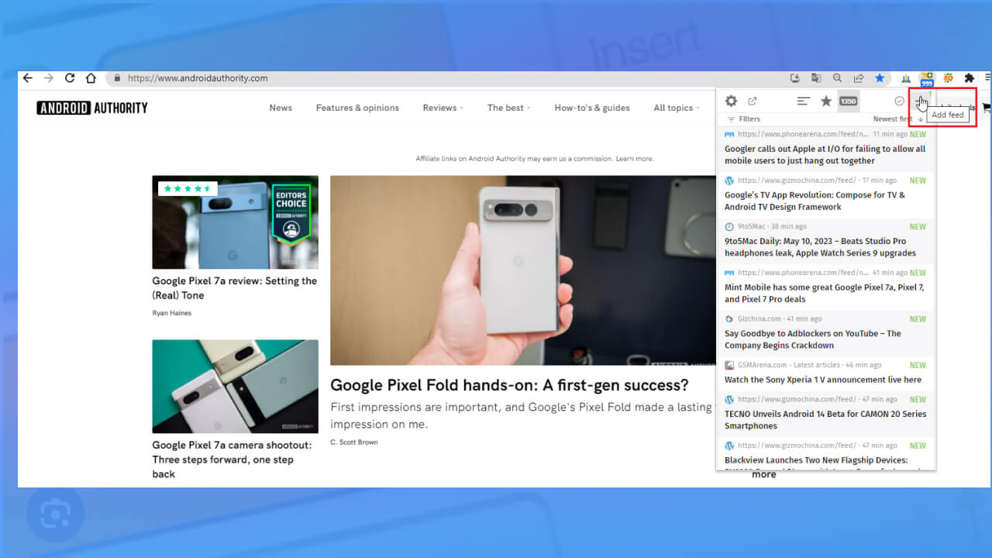The height and width of the screenshot is (558, 992).
Task: Switch feed list layout with the lines icon
Action: [804, 101]
